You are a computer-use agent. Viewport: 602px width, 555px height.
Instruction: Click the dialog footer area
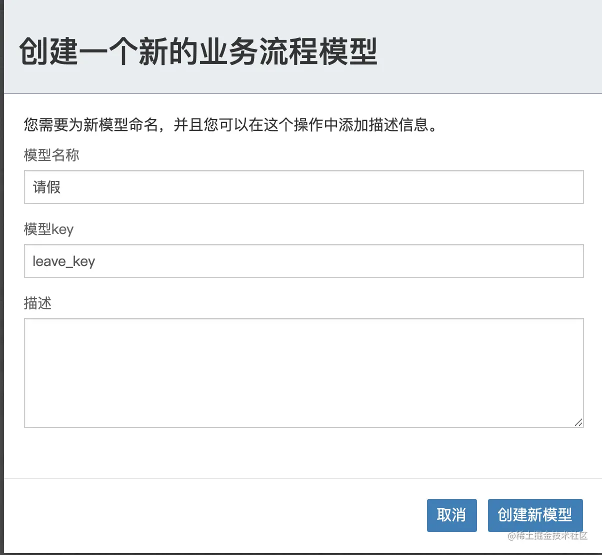click(200, 515)
